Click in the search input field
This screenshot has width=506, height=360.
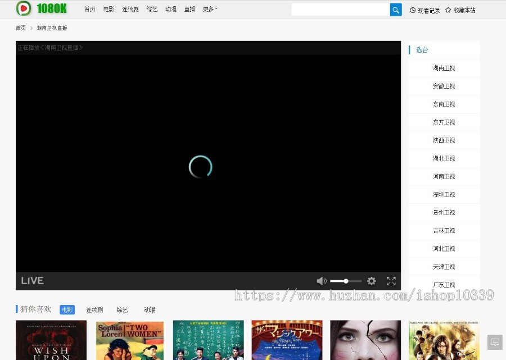340,10
